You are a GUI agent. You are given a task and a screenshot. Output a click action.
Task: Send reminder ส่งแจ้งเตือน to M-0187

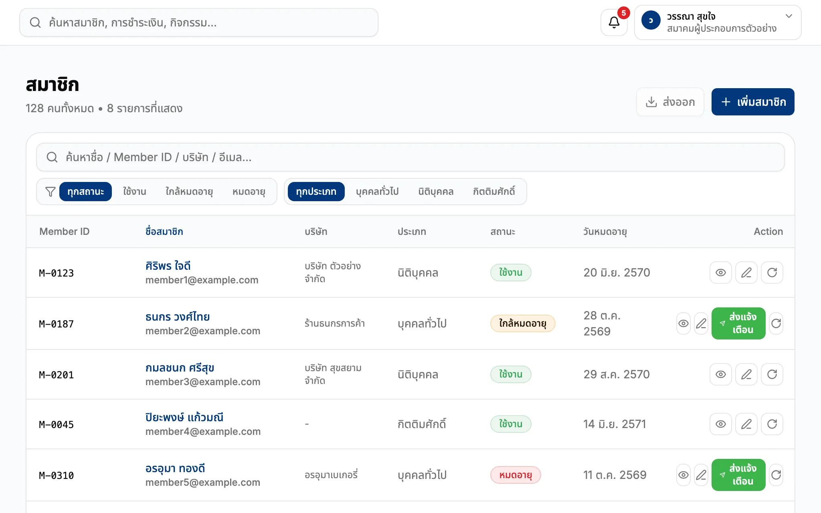tap(738, 323)
